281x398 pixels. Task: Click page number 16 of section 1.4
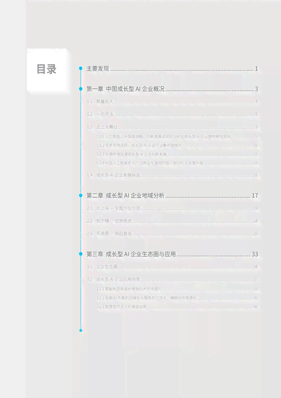coord(256,175)
